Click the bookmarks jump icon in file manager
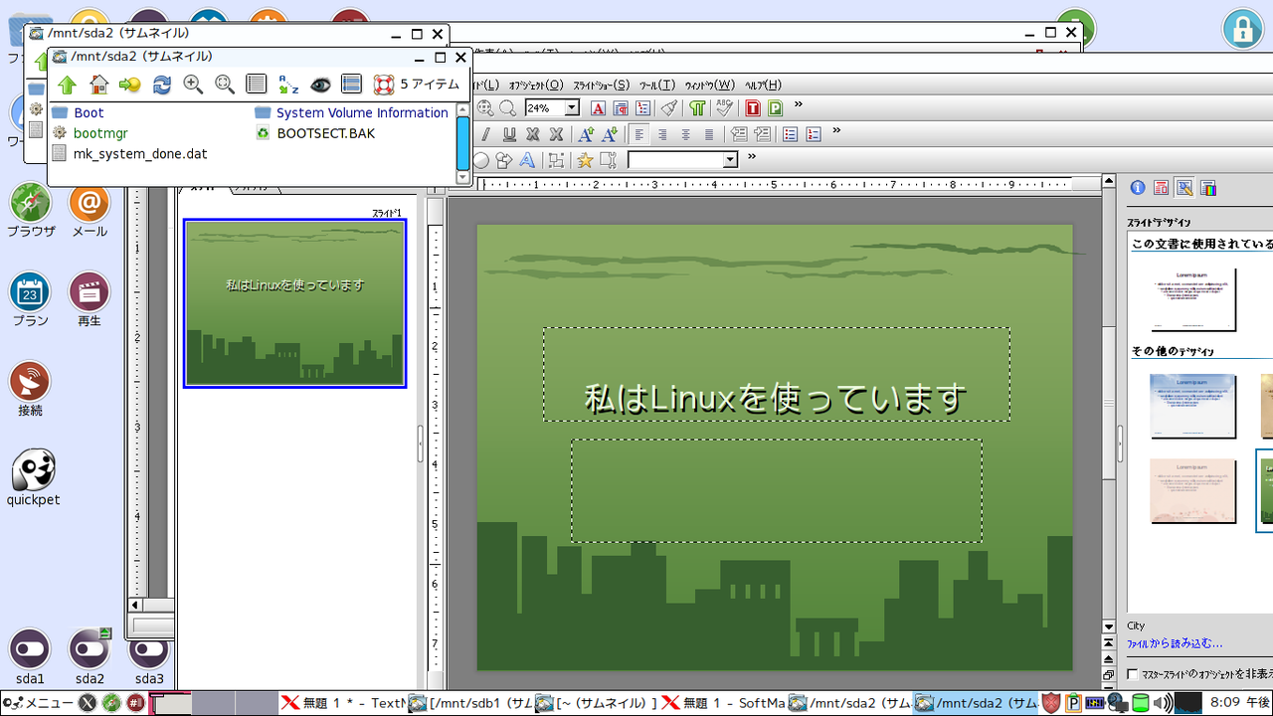The height and width of the screenshot is (716, 1273). pyautogui.click(x=129, y=85)
